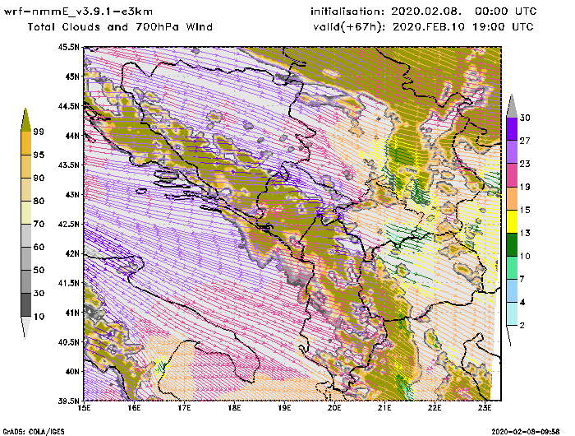Click the 7 label on wind legend
Viewport: 575px width, 436px height.
click(522, 279)
